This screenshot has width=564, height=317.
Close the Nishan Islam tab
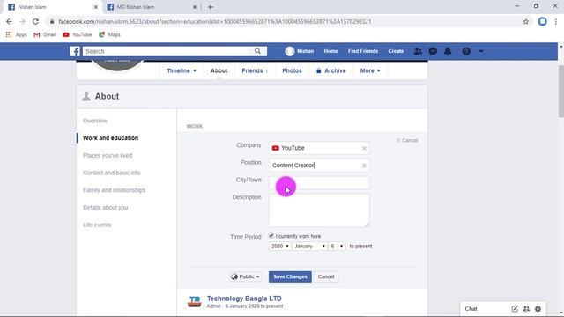[x=96, y=7]
